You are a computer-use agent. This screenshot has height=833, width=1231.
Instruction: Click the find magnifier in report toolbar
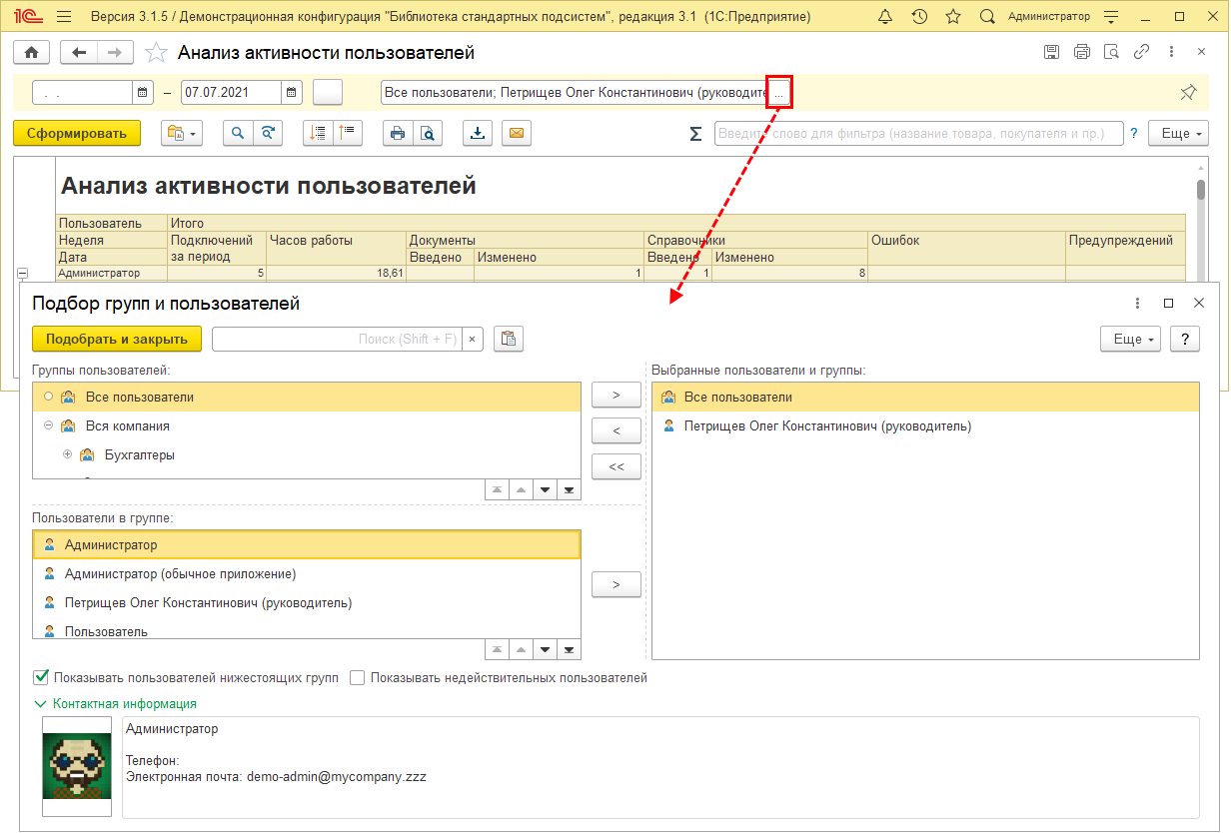tap(238, 133)
